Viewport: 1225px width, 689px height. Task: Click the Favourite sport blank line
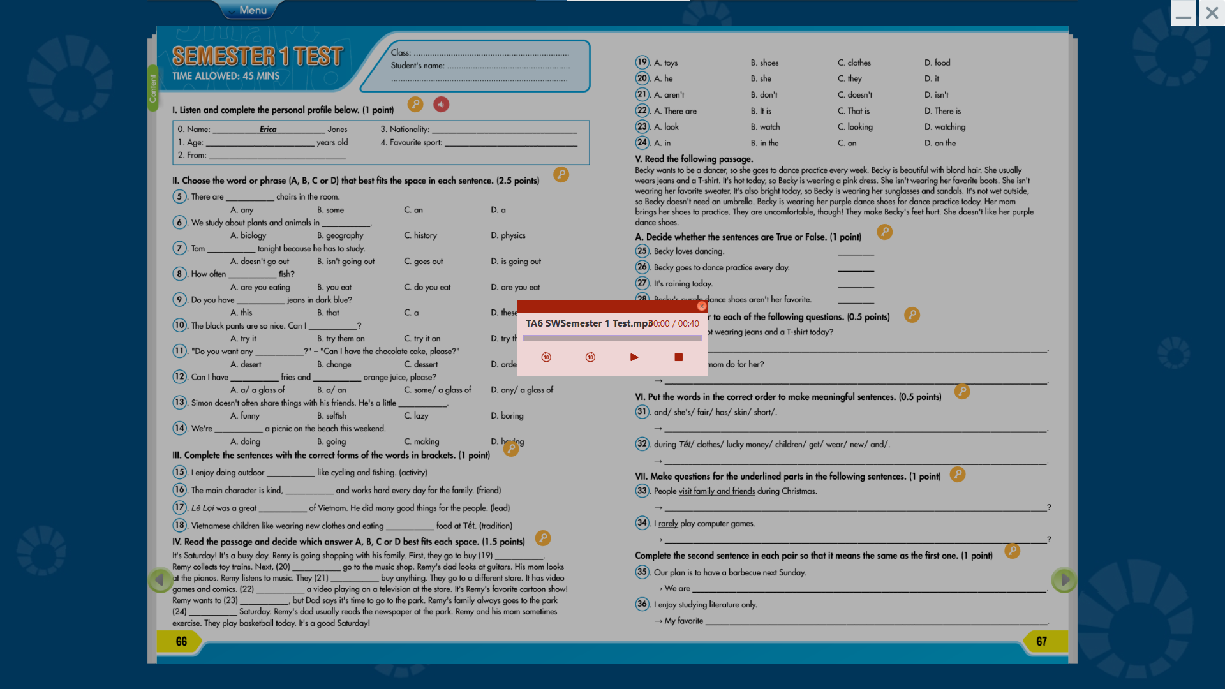510,144
